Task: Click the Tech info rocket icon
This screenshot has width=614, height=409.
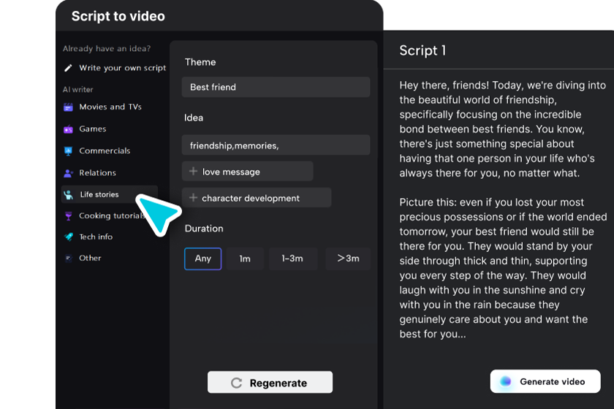Action: point(69,237)
